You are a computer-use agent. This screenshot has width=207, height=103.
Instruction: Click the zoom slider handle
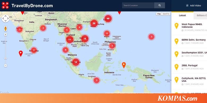point(5,58)
